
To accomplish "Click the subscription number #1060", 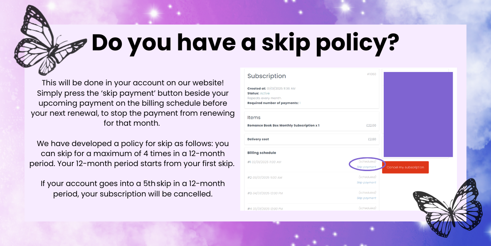I will [371, 74].
